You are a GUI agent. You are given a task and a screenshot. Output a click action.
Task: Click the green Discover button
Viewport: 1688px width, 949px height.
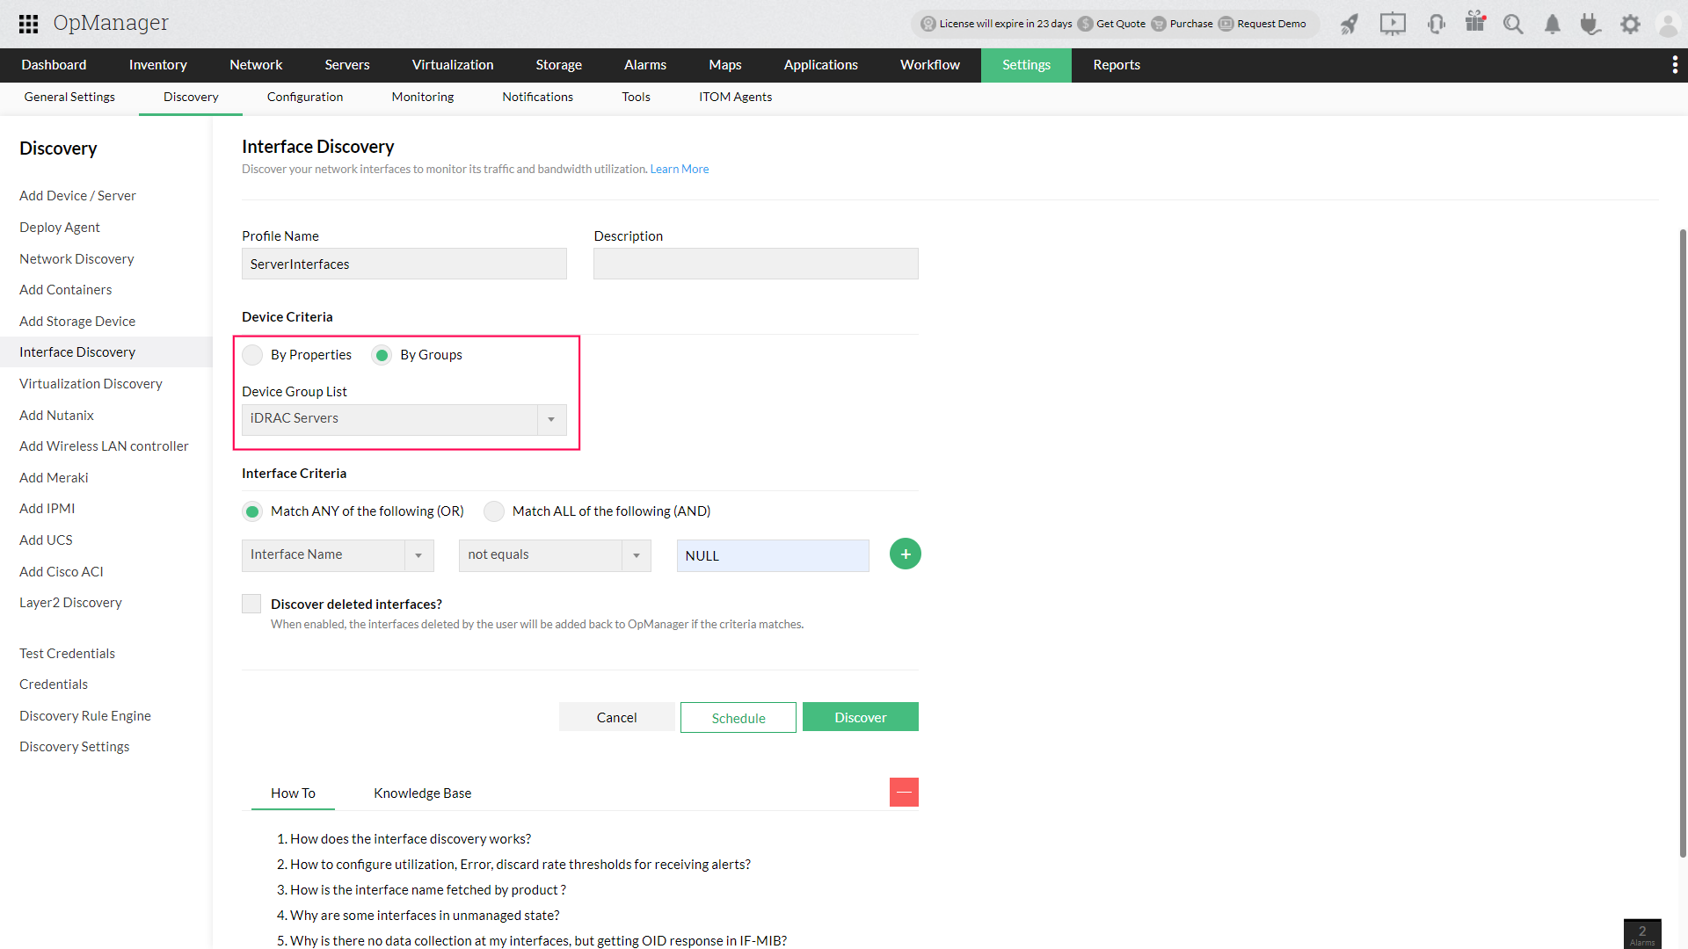pyautogui.click(x=860, y=717)
